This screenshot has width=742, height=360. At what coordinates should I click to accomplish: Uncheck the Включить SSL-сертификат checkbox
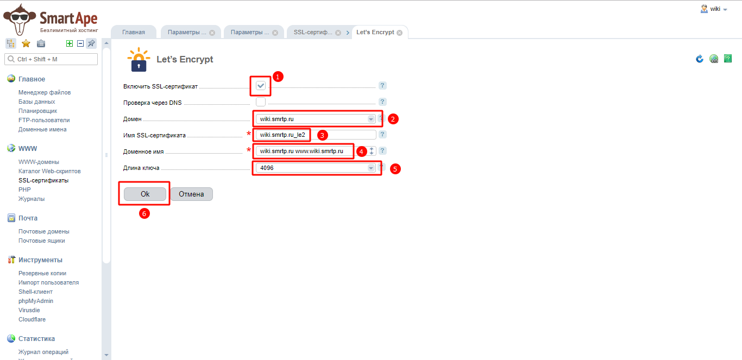[261, 86]
